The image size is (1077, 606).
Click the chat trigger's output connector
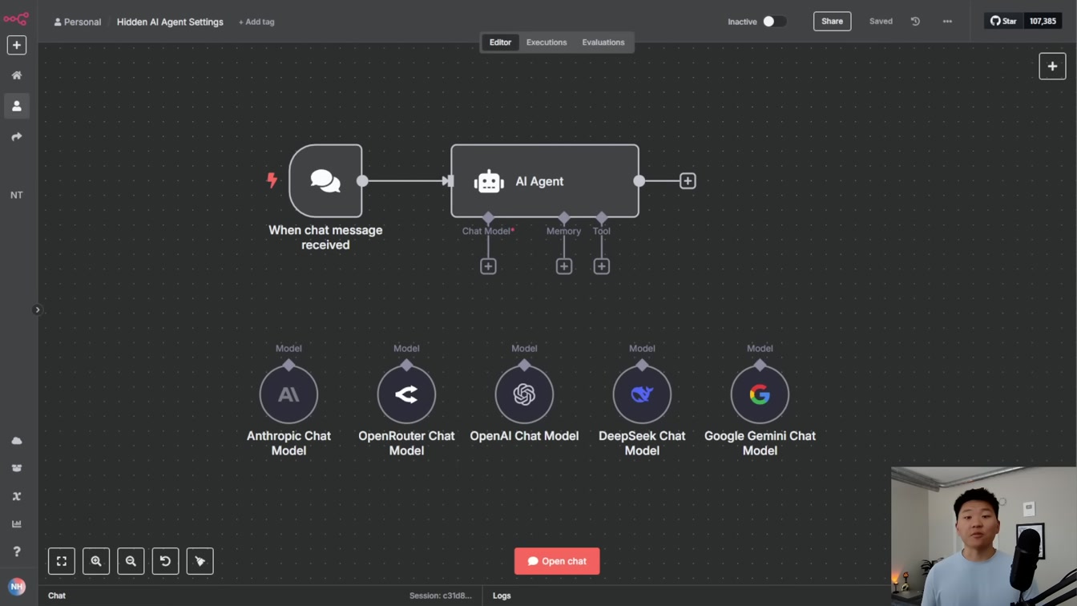362,181
